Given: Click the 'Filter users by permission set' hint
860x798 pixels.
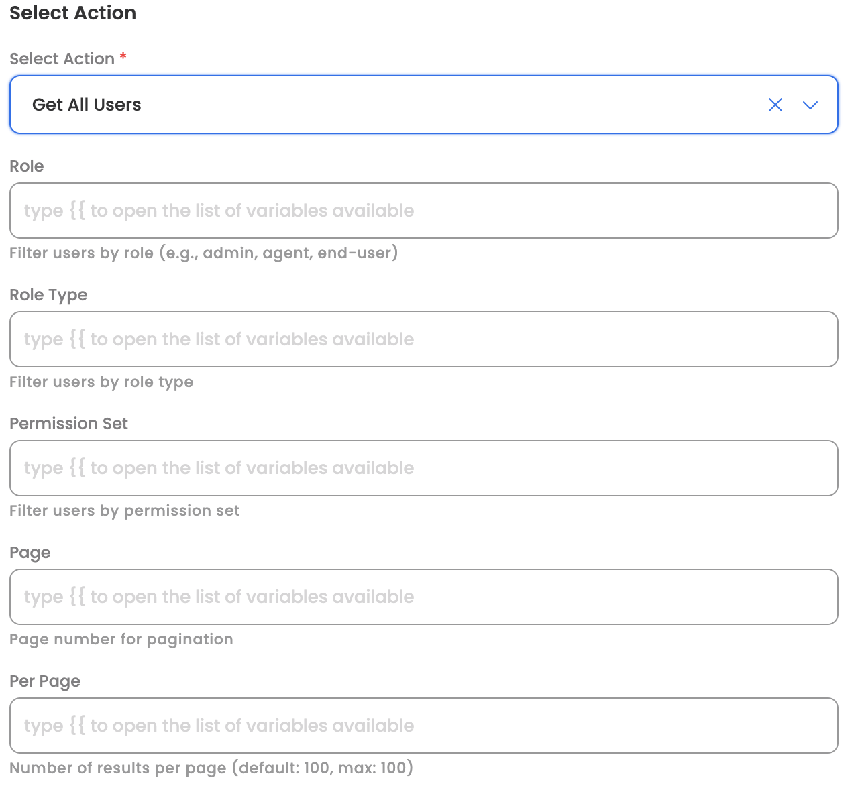Looking at the screenshot, I should coord(125,510).
